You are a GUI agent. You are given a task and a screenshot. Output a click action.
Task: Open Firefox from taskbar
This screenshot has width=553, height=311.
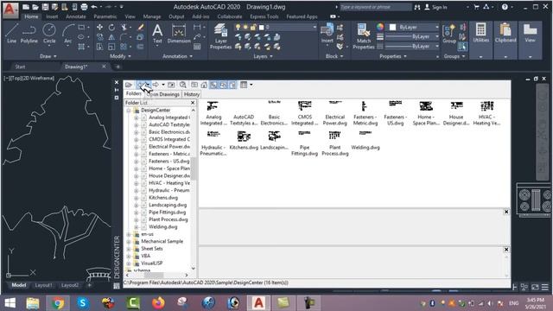point(158,303)
